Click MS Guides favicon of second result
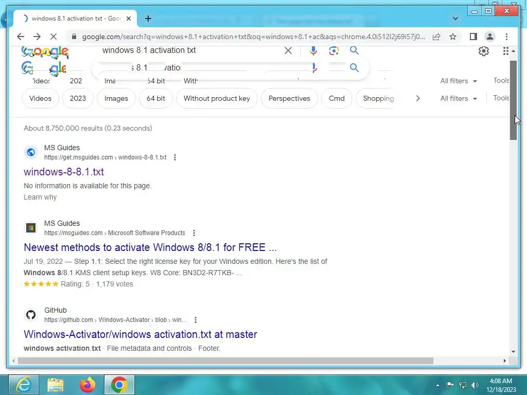 pos(31,228)
